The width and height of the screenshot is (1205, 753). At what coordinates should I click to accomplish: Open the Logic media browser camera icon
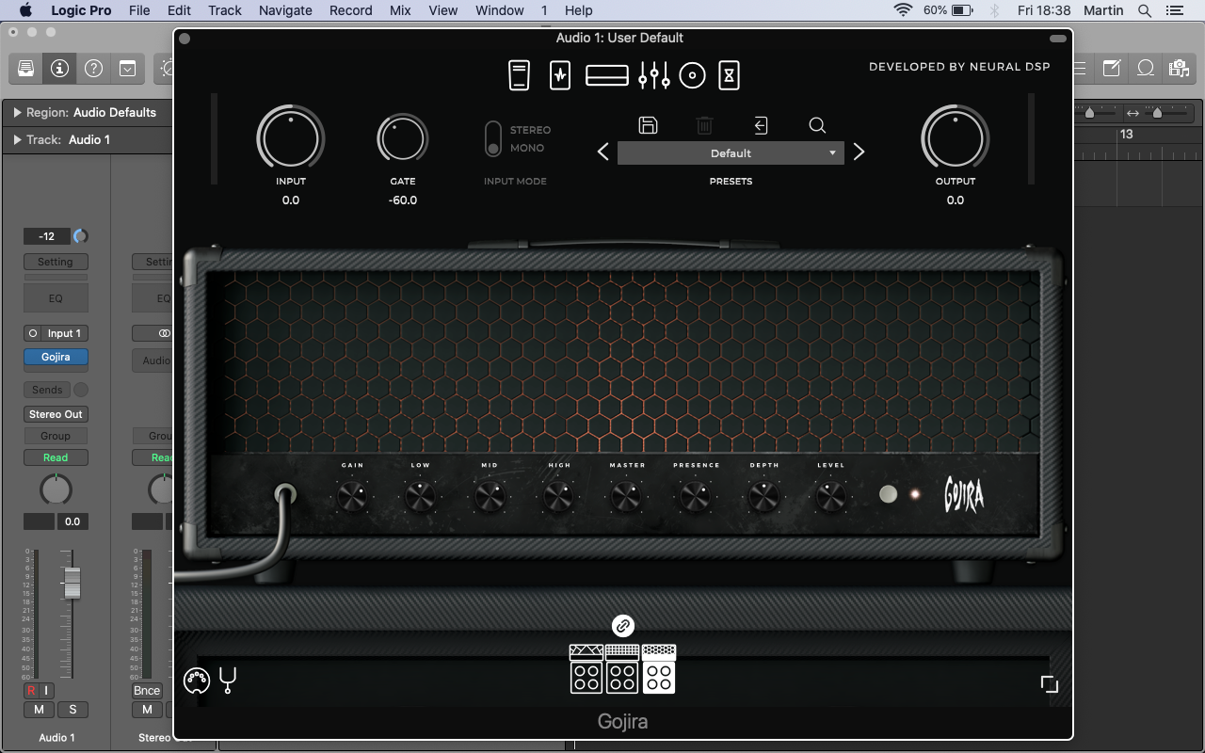[x=1179, y=68]
